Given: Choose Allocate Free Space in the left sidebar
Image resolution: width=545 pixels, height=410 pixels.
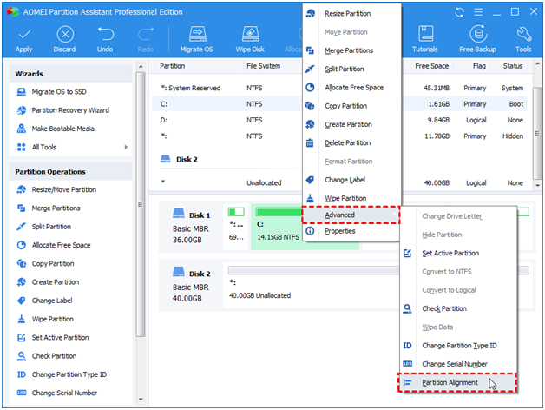Looking at the screenshot, I should [54, 245].
